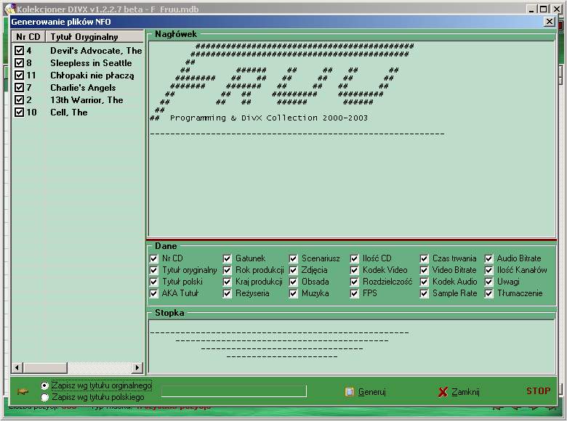Toggle the Kodek Video checkbox

[x=355, y=270]
